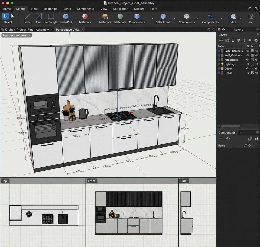260x247 pixels.
Task: Hide the Lighting layer using its first eye
Action: (x=248, y=64)
